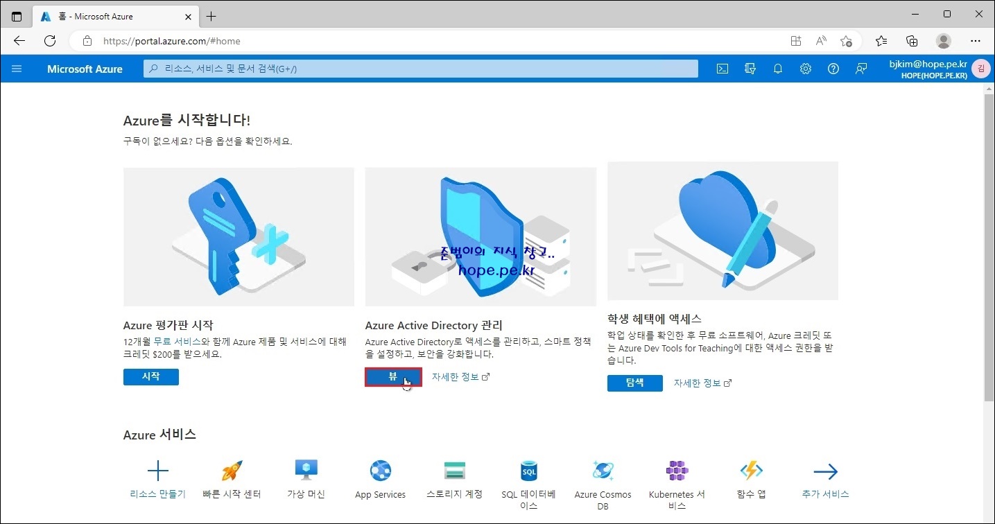Screen dimensions: 995x524
Task: Click the Azure 서비스 heading text
Action: 159,435
